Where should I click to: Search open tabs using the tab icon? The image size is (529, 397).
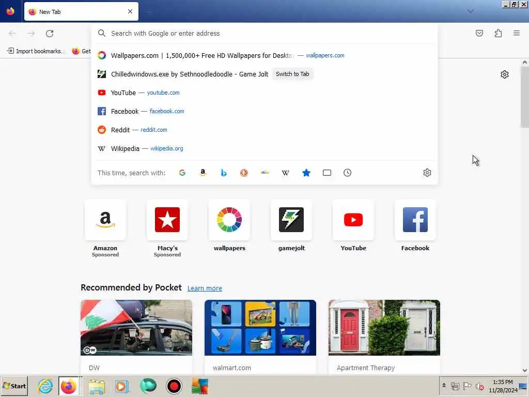coord(326,173)
